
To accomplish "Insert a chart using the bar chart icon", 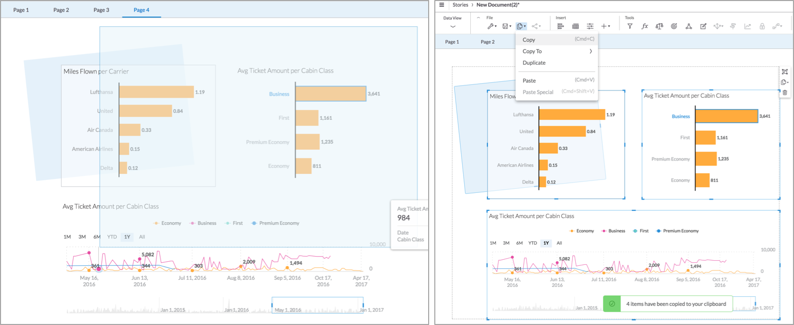I will click(x=561, y=26).
